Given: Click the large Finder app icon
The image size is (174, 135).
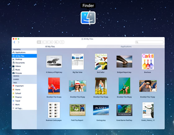Looking at the screenshot, I should click(88, 18).
